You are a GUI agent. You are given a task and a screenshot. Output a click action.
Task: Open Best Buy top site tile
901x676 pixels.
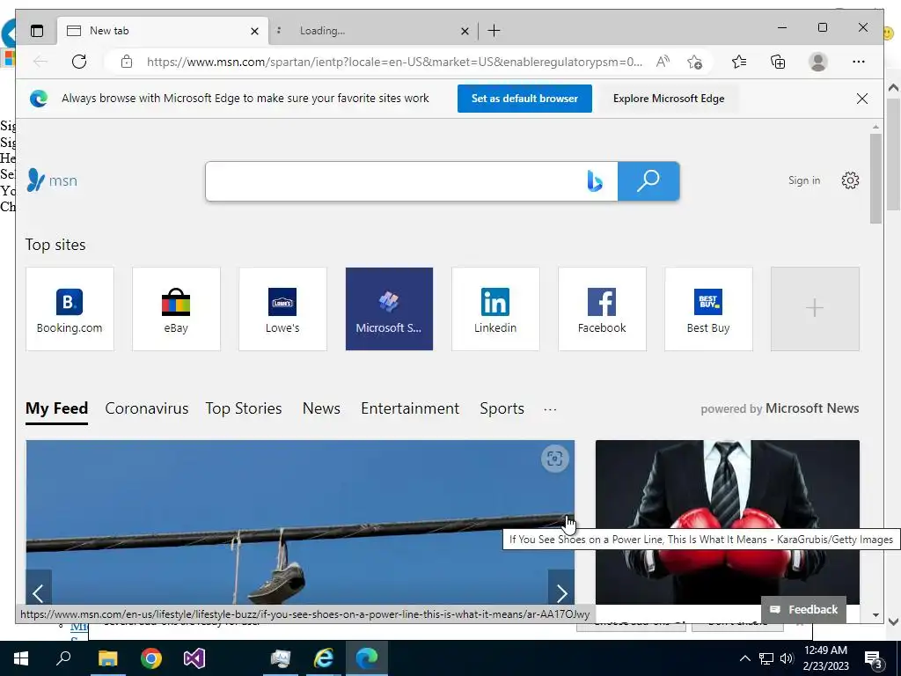pos(708,309)
